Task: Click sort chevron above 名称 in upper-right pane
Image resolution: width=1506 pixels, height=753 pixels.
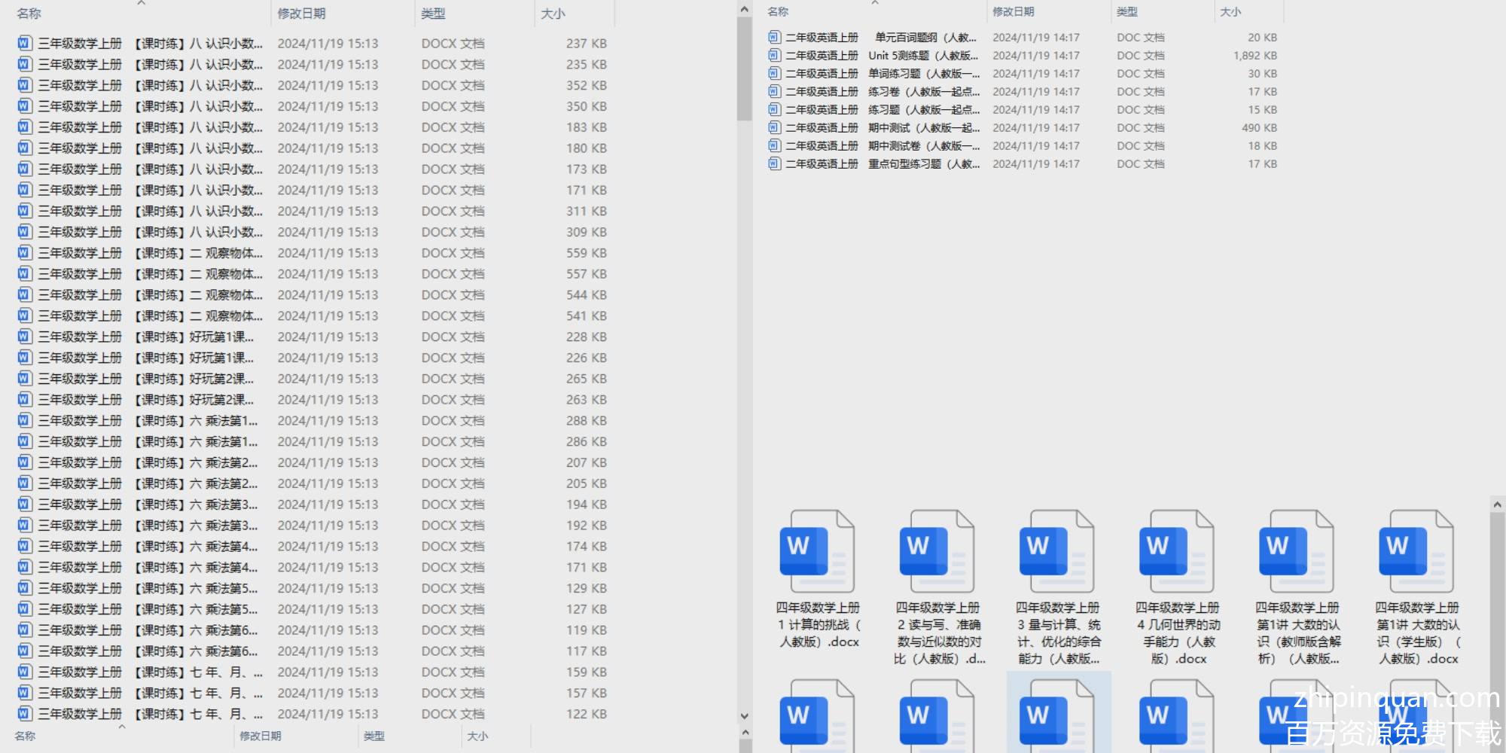Action: coord(874,3)
